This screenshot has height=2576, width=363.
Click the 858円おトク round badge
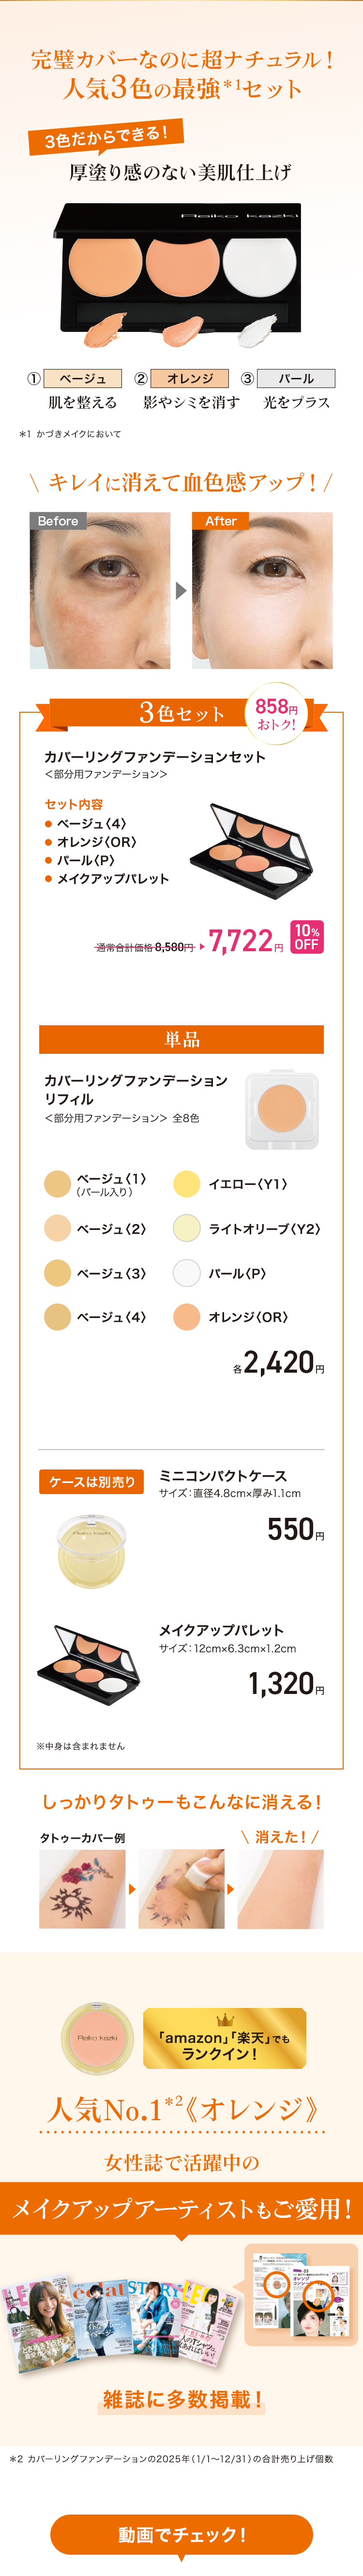click(276, 713)
